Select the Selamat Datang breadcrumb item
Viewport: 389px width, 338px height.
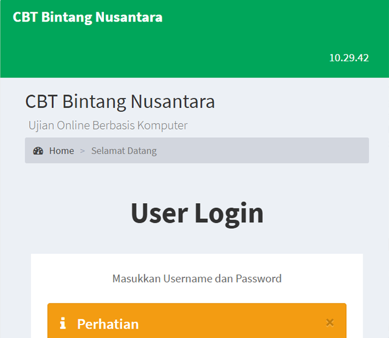[x=124, y=151]
